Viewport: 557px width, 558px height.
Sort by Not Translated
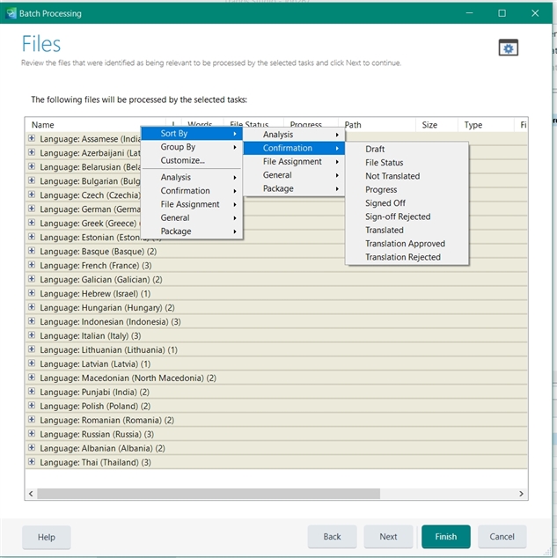click(407, 176)
